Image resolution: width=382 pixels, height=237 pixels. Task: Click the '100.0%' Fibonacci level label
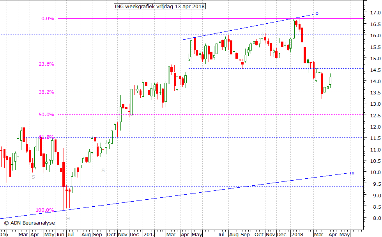45,210
